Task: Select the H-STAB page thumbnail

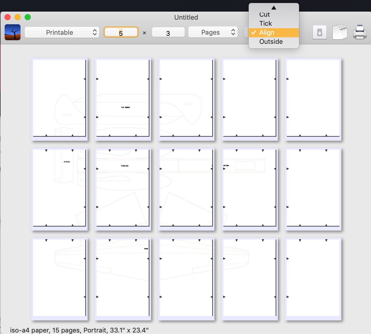Action: pos(59,189)
